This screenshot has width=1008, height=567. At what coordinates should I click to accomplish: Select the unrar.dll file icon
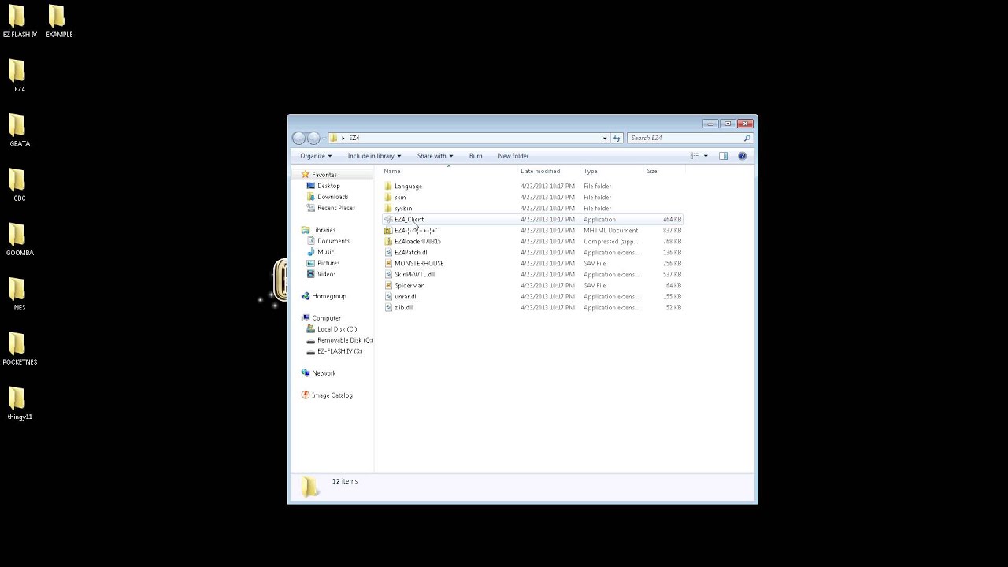[x=388, y=297]
